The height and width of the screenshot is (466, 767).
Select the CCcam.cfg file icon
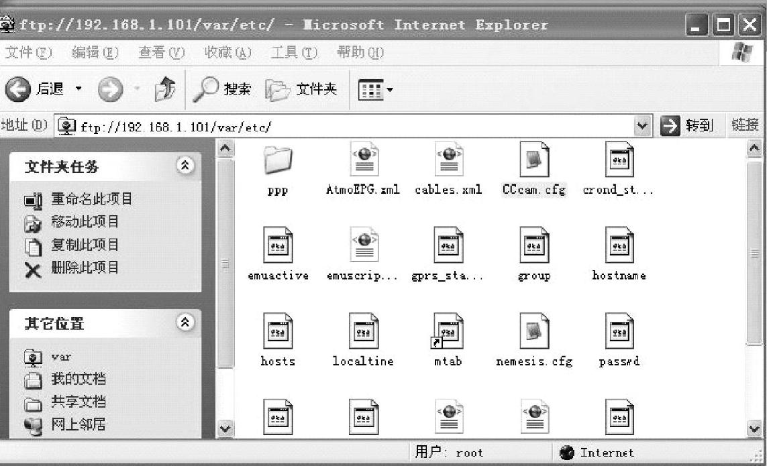(534, 159)
